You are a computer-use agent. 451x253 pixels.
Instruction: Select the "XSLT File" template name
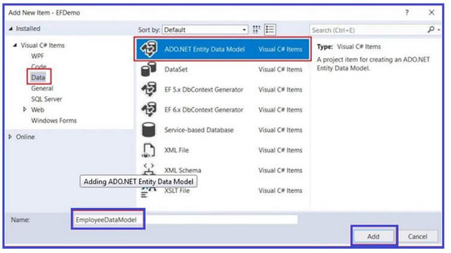(177, 190)
